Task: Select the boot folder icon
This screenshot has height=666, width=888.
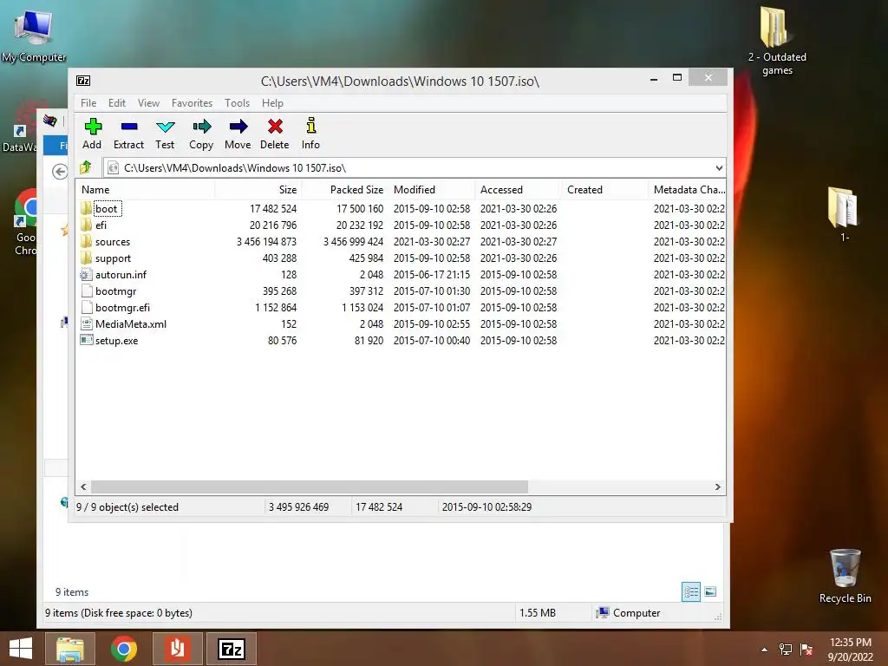Action: point(86,208)
